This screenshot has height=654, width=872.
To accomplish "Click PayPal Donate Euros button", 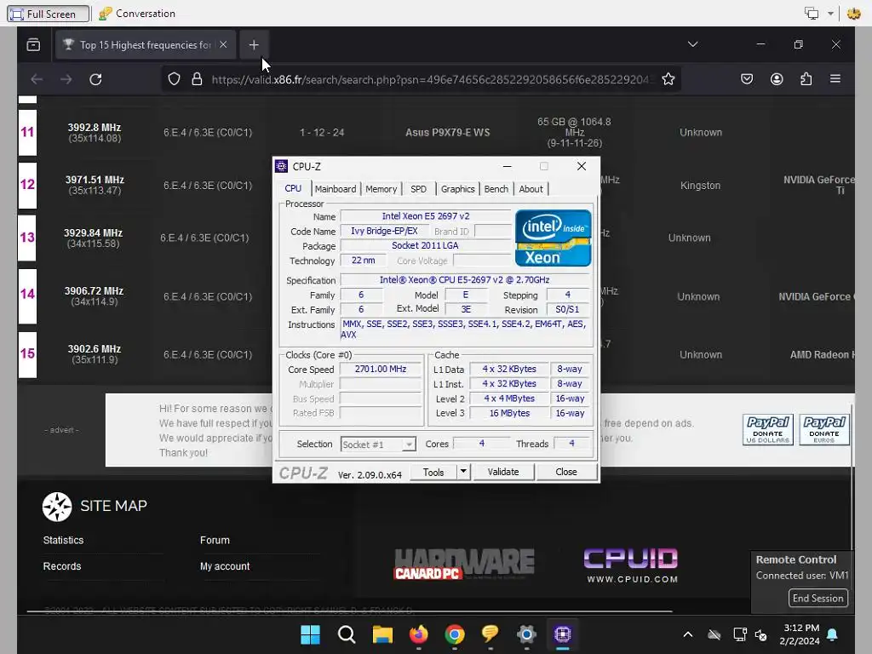I will (x=824, y=430).
